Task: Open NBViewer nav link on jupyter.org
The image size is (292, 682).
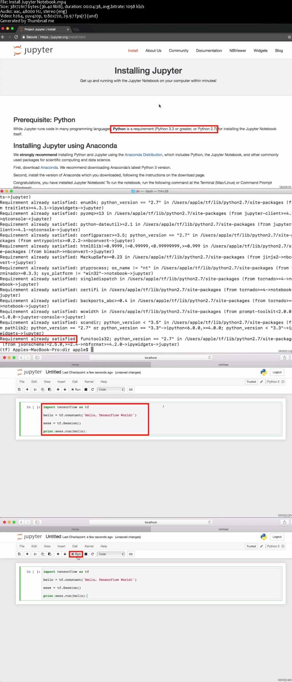Action: pos(238,51)
